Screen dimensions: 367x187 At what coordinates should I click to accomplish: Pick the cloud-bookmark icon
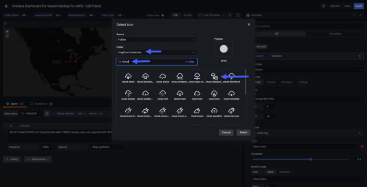(x=145, y=78)
